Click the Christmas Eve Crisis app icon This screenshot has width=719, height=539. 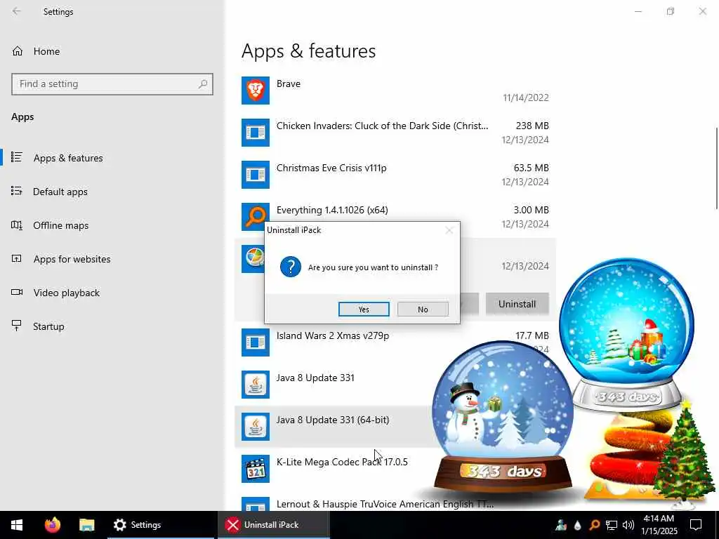(x=256, y=175)
